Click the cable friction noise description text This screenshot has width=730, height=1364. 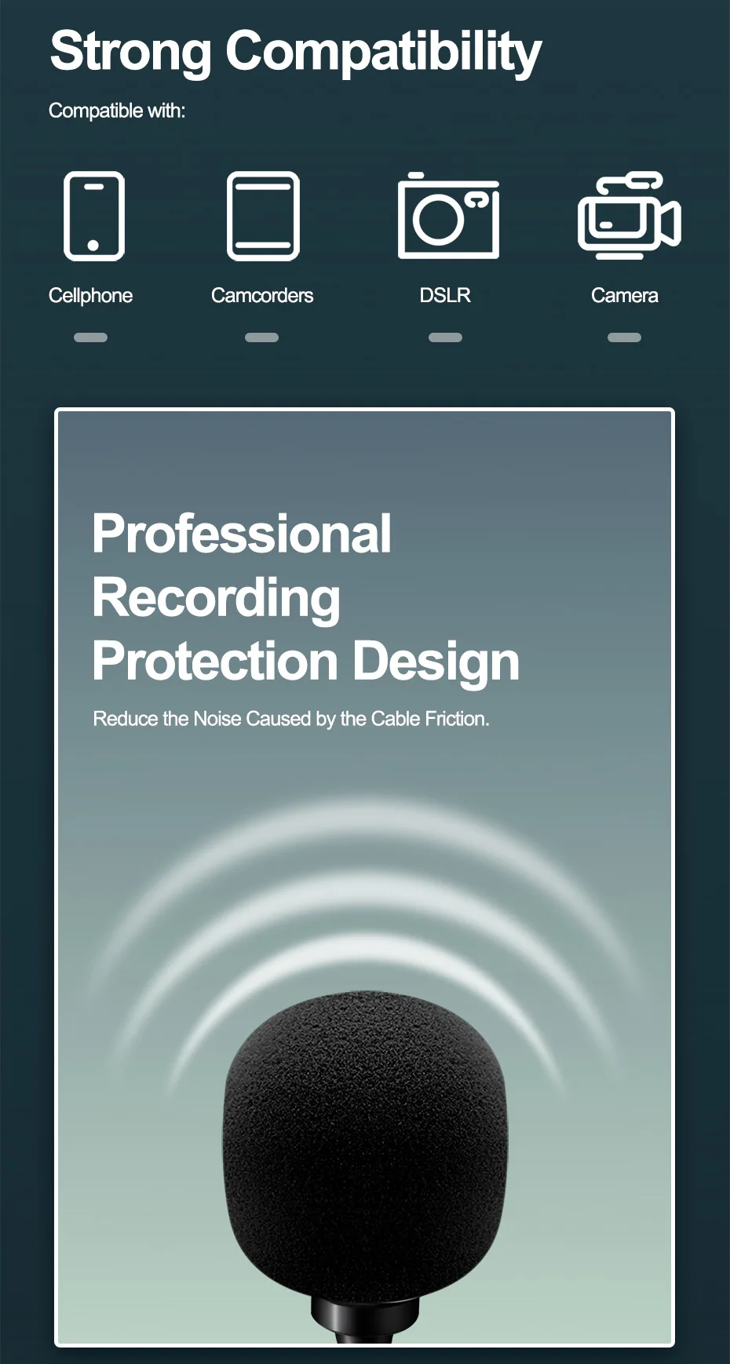[x=291, y=719]
